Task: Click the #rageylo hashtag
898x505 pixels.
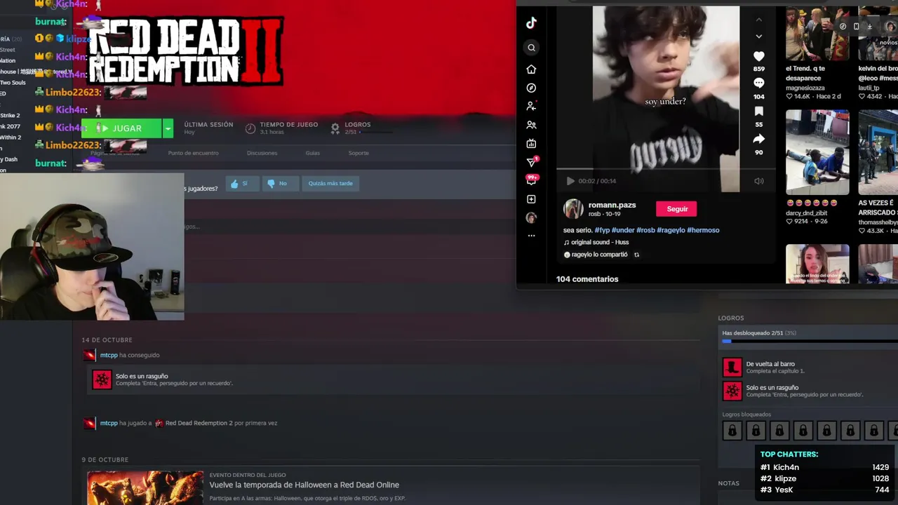Action: click(671, 230)
